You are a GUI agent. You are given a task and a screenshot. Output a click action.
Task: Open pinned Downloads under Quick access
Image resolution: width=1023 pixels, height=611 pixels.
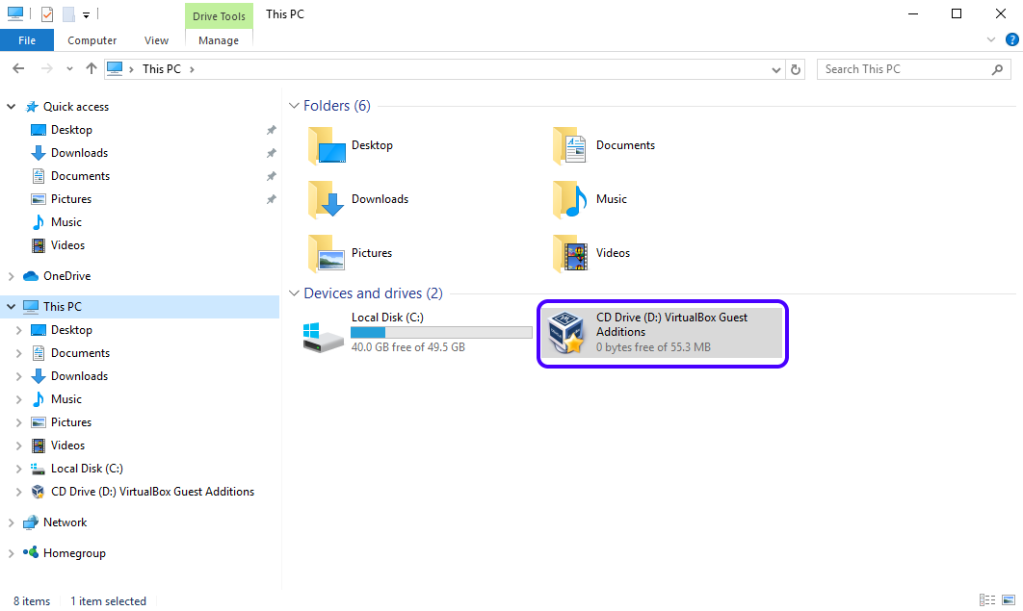coord(79,153)
